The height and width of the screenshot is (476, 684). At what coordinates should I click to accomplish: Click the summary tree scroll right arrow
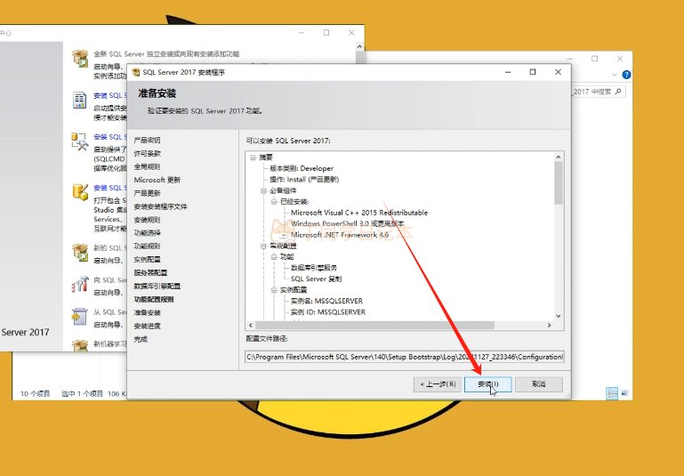point(549,325)
